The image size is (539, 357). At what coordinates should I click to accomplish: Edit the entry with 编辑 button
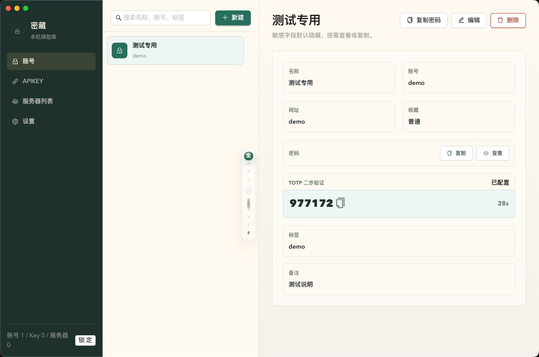[469, 20]
